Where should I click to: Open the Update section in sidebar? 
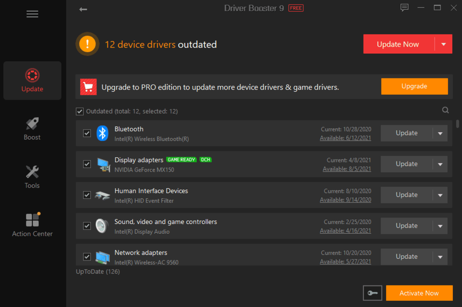(32, 80)
